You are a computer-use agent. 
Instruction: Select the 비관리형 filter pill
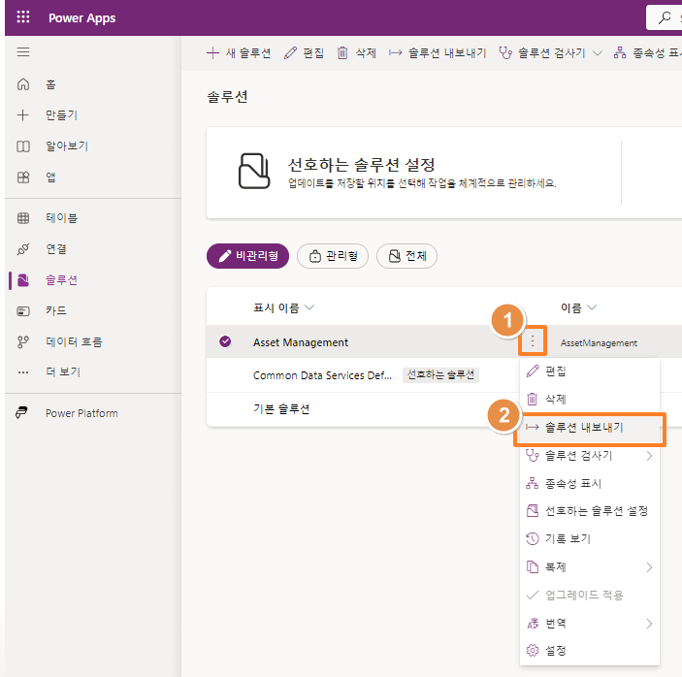248,256
